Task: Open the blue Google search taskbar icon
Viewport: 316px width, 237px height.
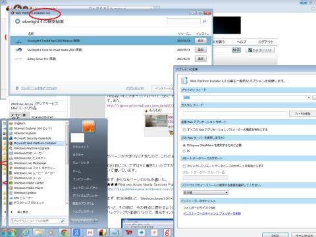Action: click(x=76, y=232)
